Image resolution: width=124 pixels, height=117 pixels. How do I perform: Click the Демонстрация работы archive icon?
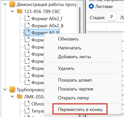click(12, 4)
